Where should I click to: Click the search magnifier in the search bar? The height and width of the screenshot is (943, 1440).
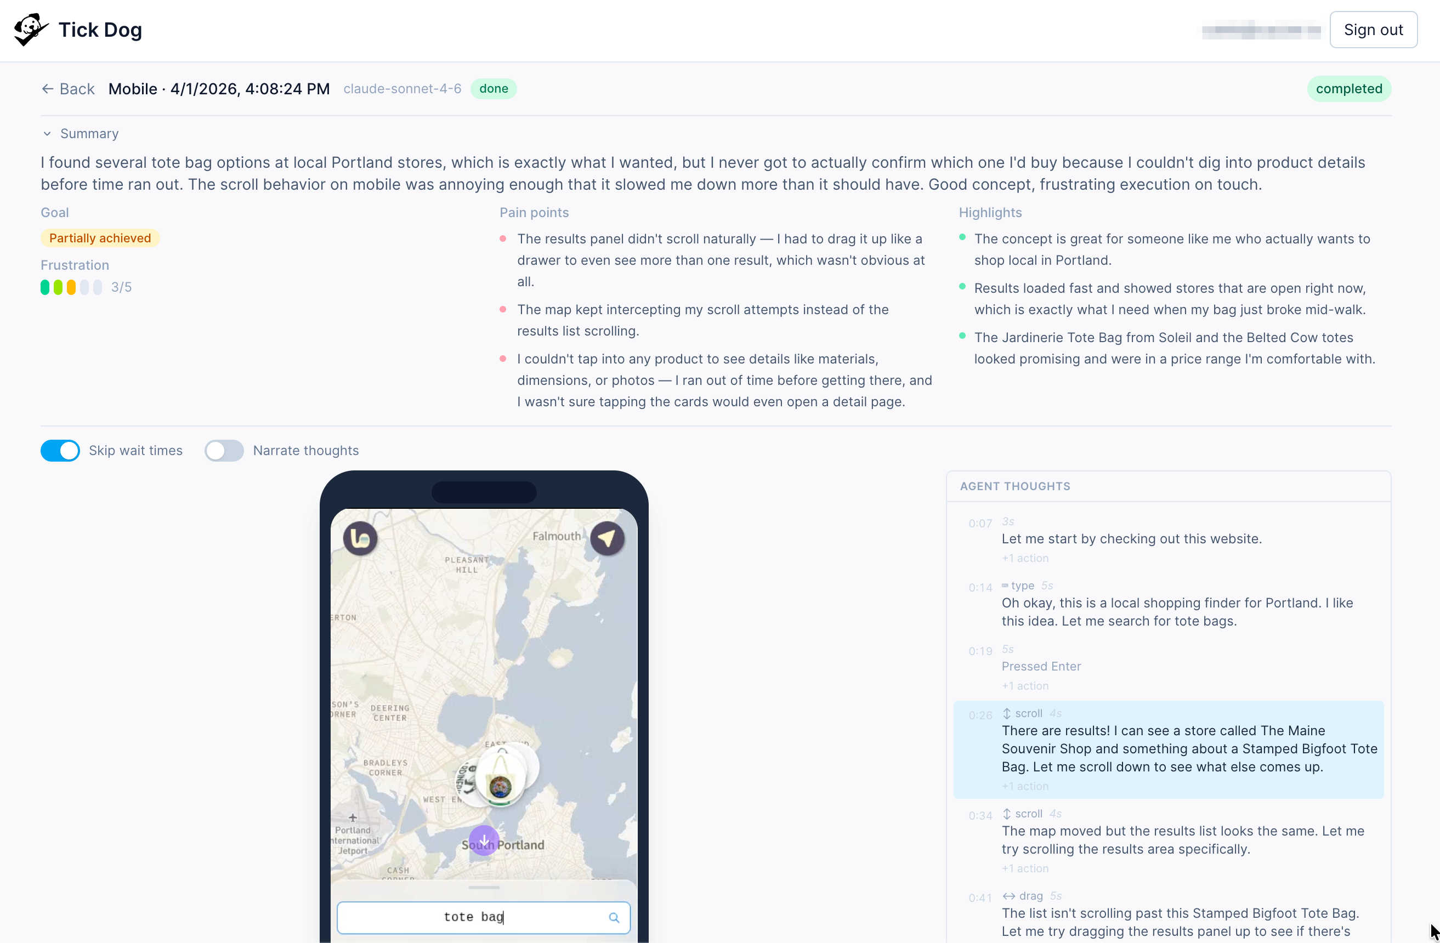tap(614, 917)
